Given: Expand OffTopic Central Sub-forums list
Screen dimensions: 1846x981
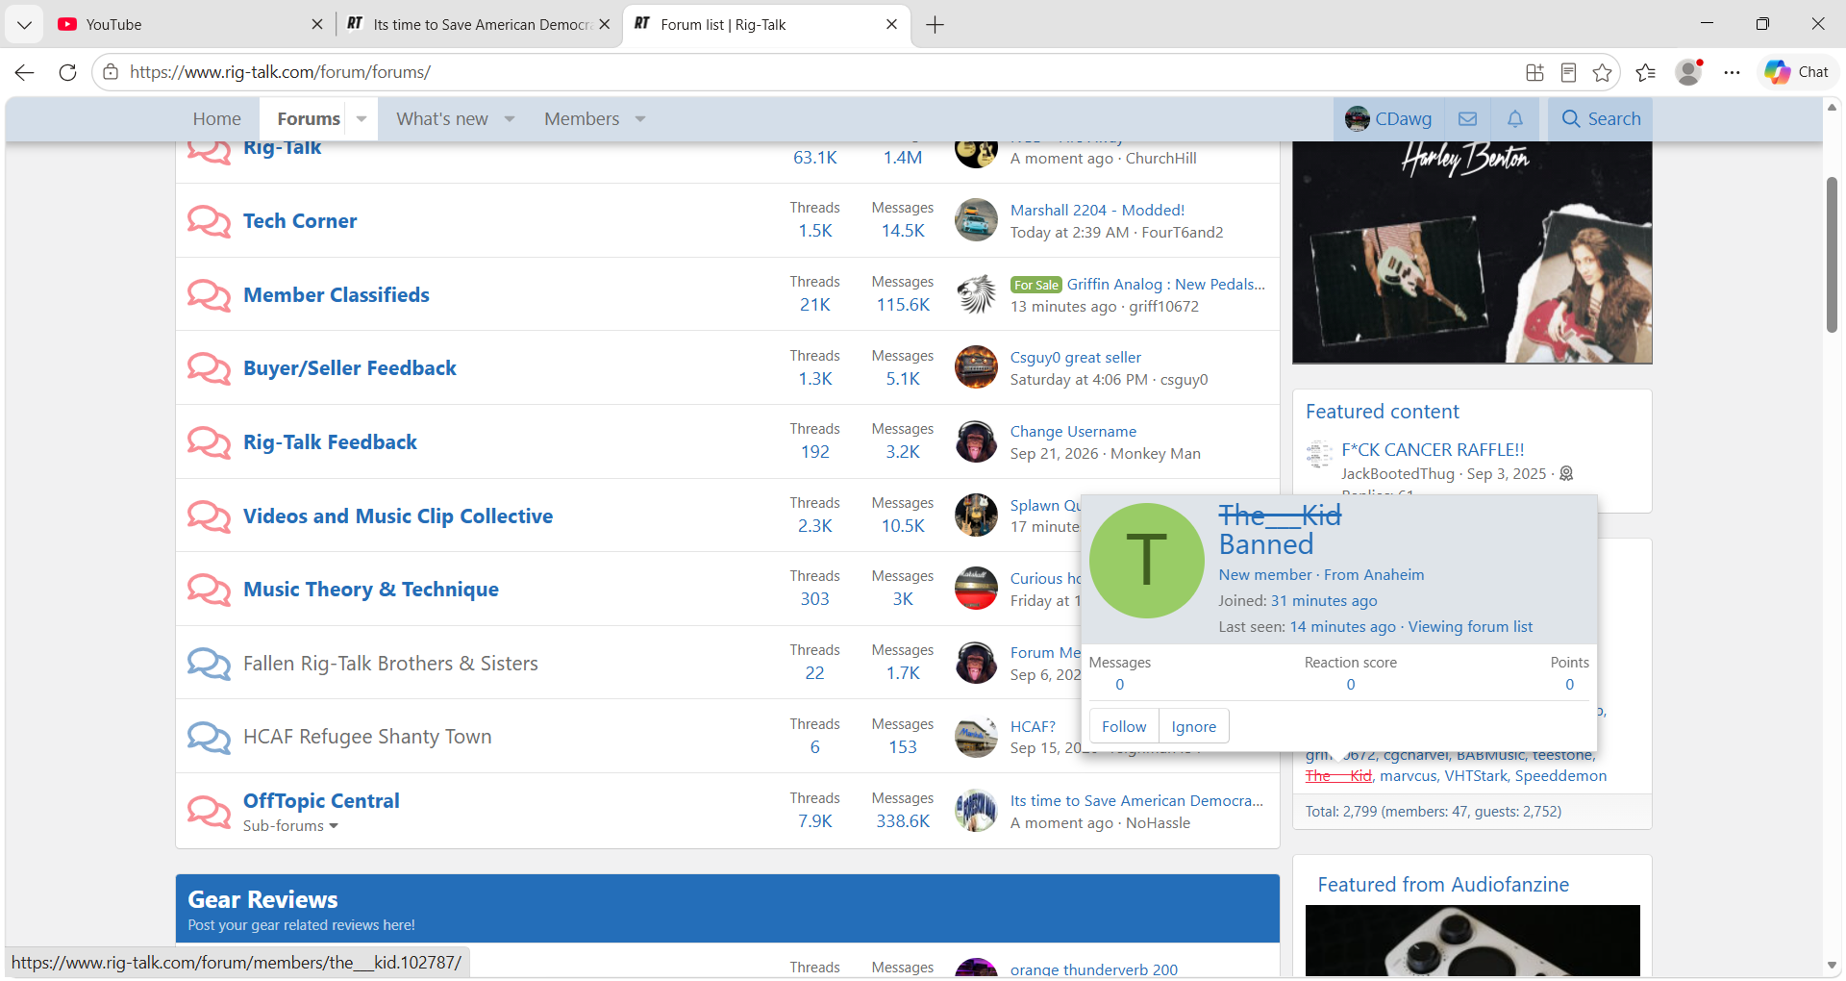Looking at the screenshot, I should [x=290, y=826].
